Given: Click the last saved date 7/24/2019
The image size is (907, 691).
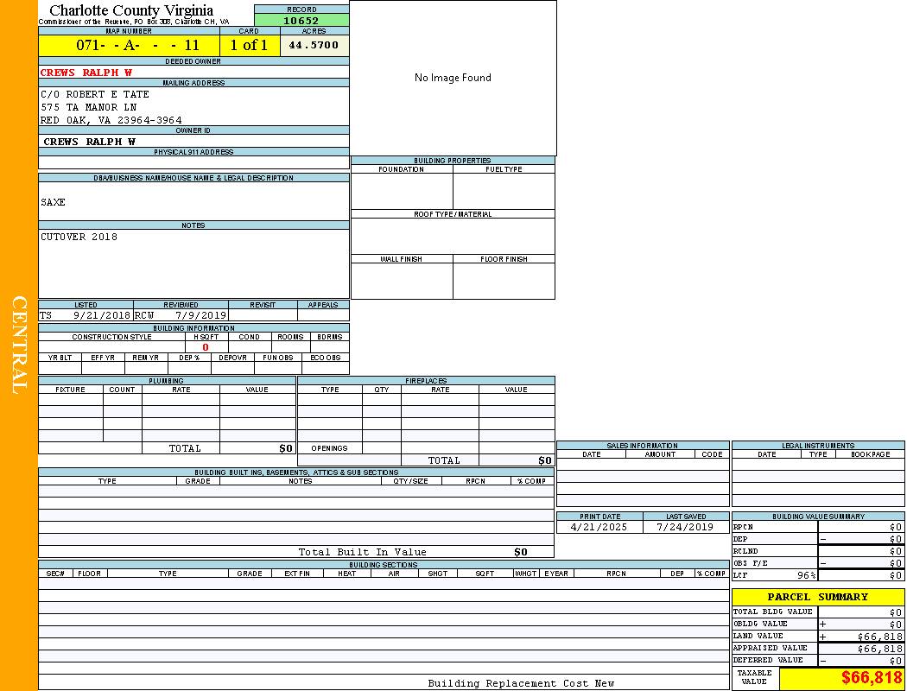Looking at the screenshot, I should (685, 527).
